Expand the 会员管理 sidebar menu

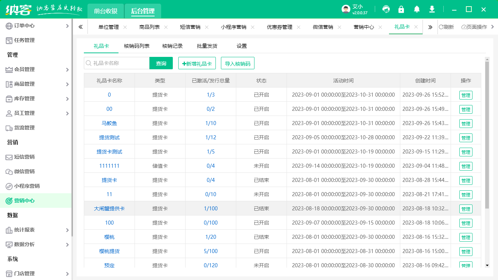67,70
